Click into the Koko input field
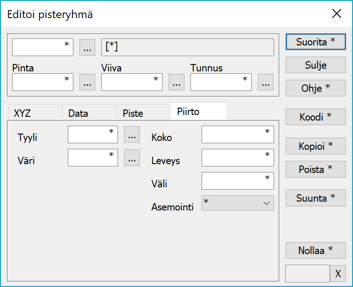This screenshot has width=353, height=287. coord(237,135)
